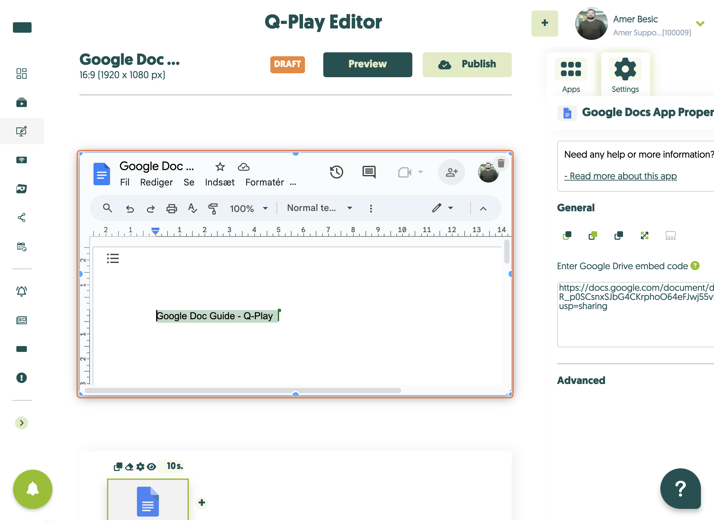Open more toolbar options three dots
Viewport: 714px width, 522px height.
click(371, 208)
